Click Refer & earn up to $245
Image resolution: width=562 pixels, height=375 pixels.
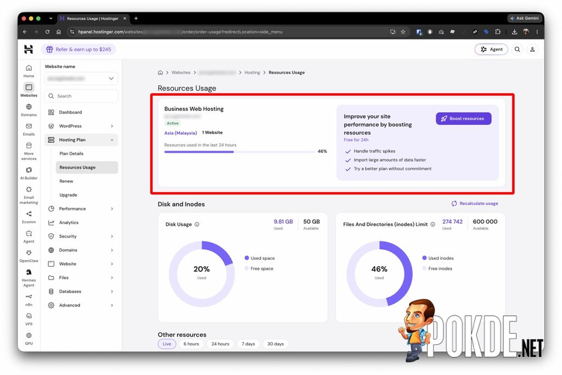pyautogui.click(x=78, y=49)
